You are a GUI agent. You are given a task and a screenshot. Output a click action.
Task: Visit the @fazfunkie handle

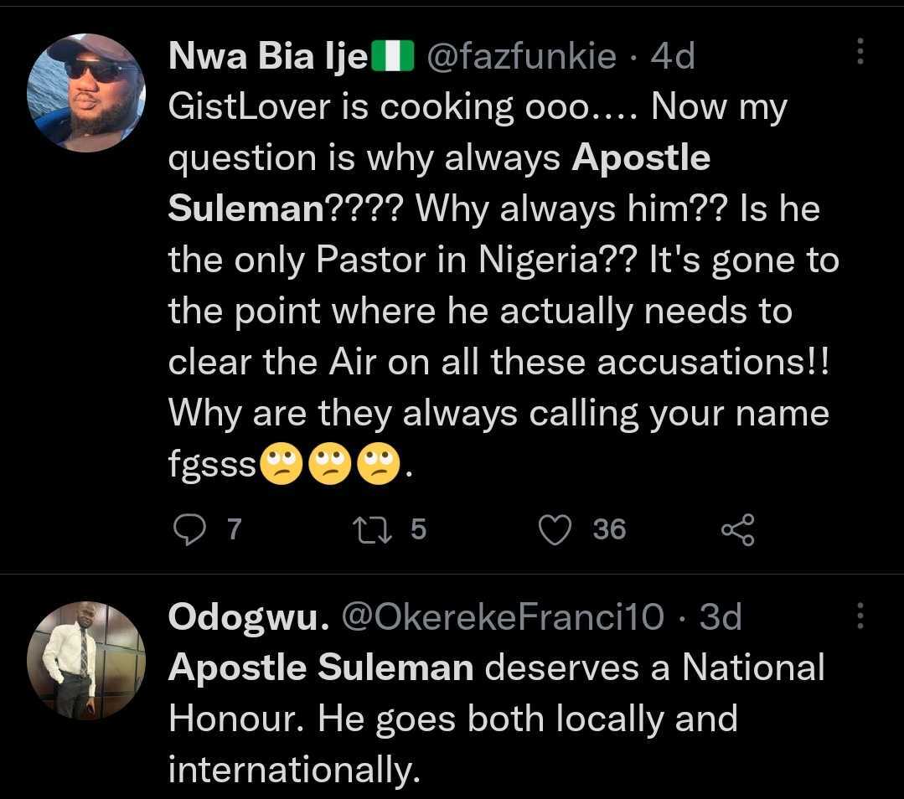click(522, 57)
